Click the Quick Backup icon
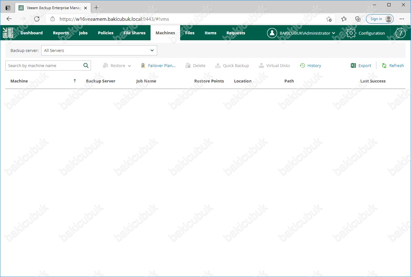Screen dimensions: 411x277 [218, 65]
